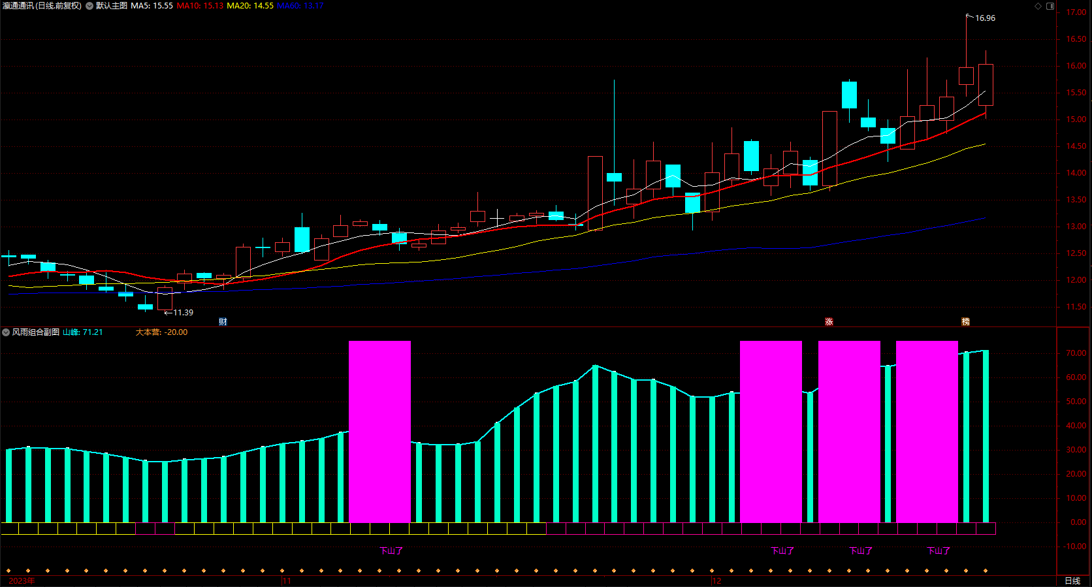The image size is (1092, 587).
Task: Click the 11 month marker on timeline
Action: click(x=287, y=580)
